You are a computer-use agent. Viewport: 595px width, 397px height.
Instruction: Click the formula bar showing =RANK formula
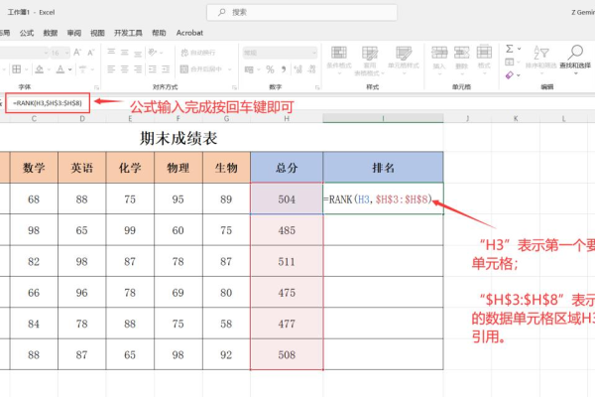[x=48, y=103]
